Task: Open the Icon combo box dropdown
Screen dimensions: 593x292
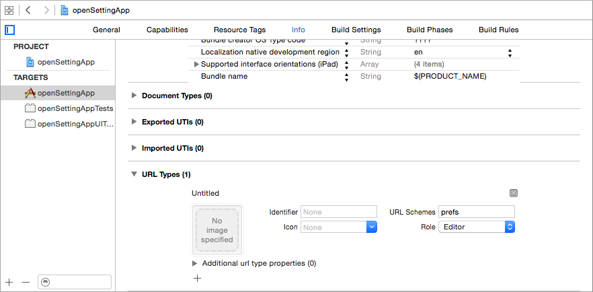Action: pyautogui.click(x=371, y=227)
